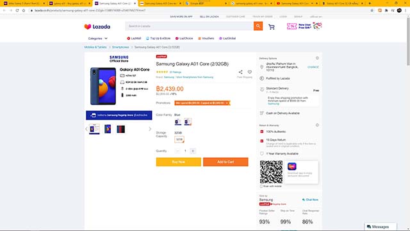Open the shopping cart icon
Viewport: 410px width, 231px height.
(x=272, y=27)
